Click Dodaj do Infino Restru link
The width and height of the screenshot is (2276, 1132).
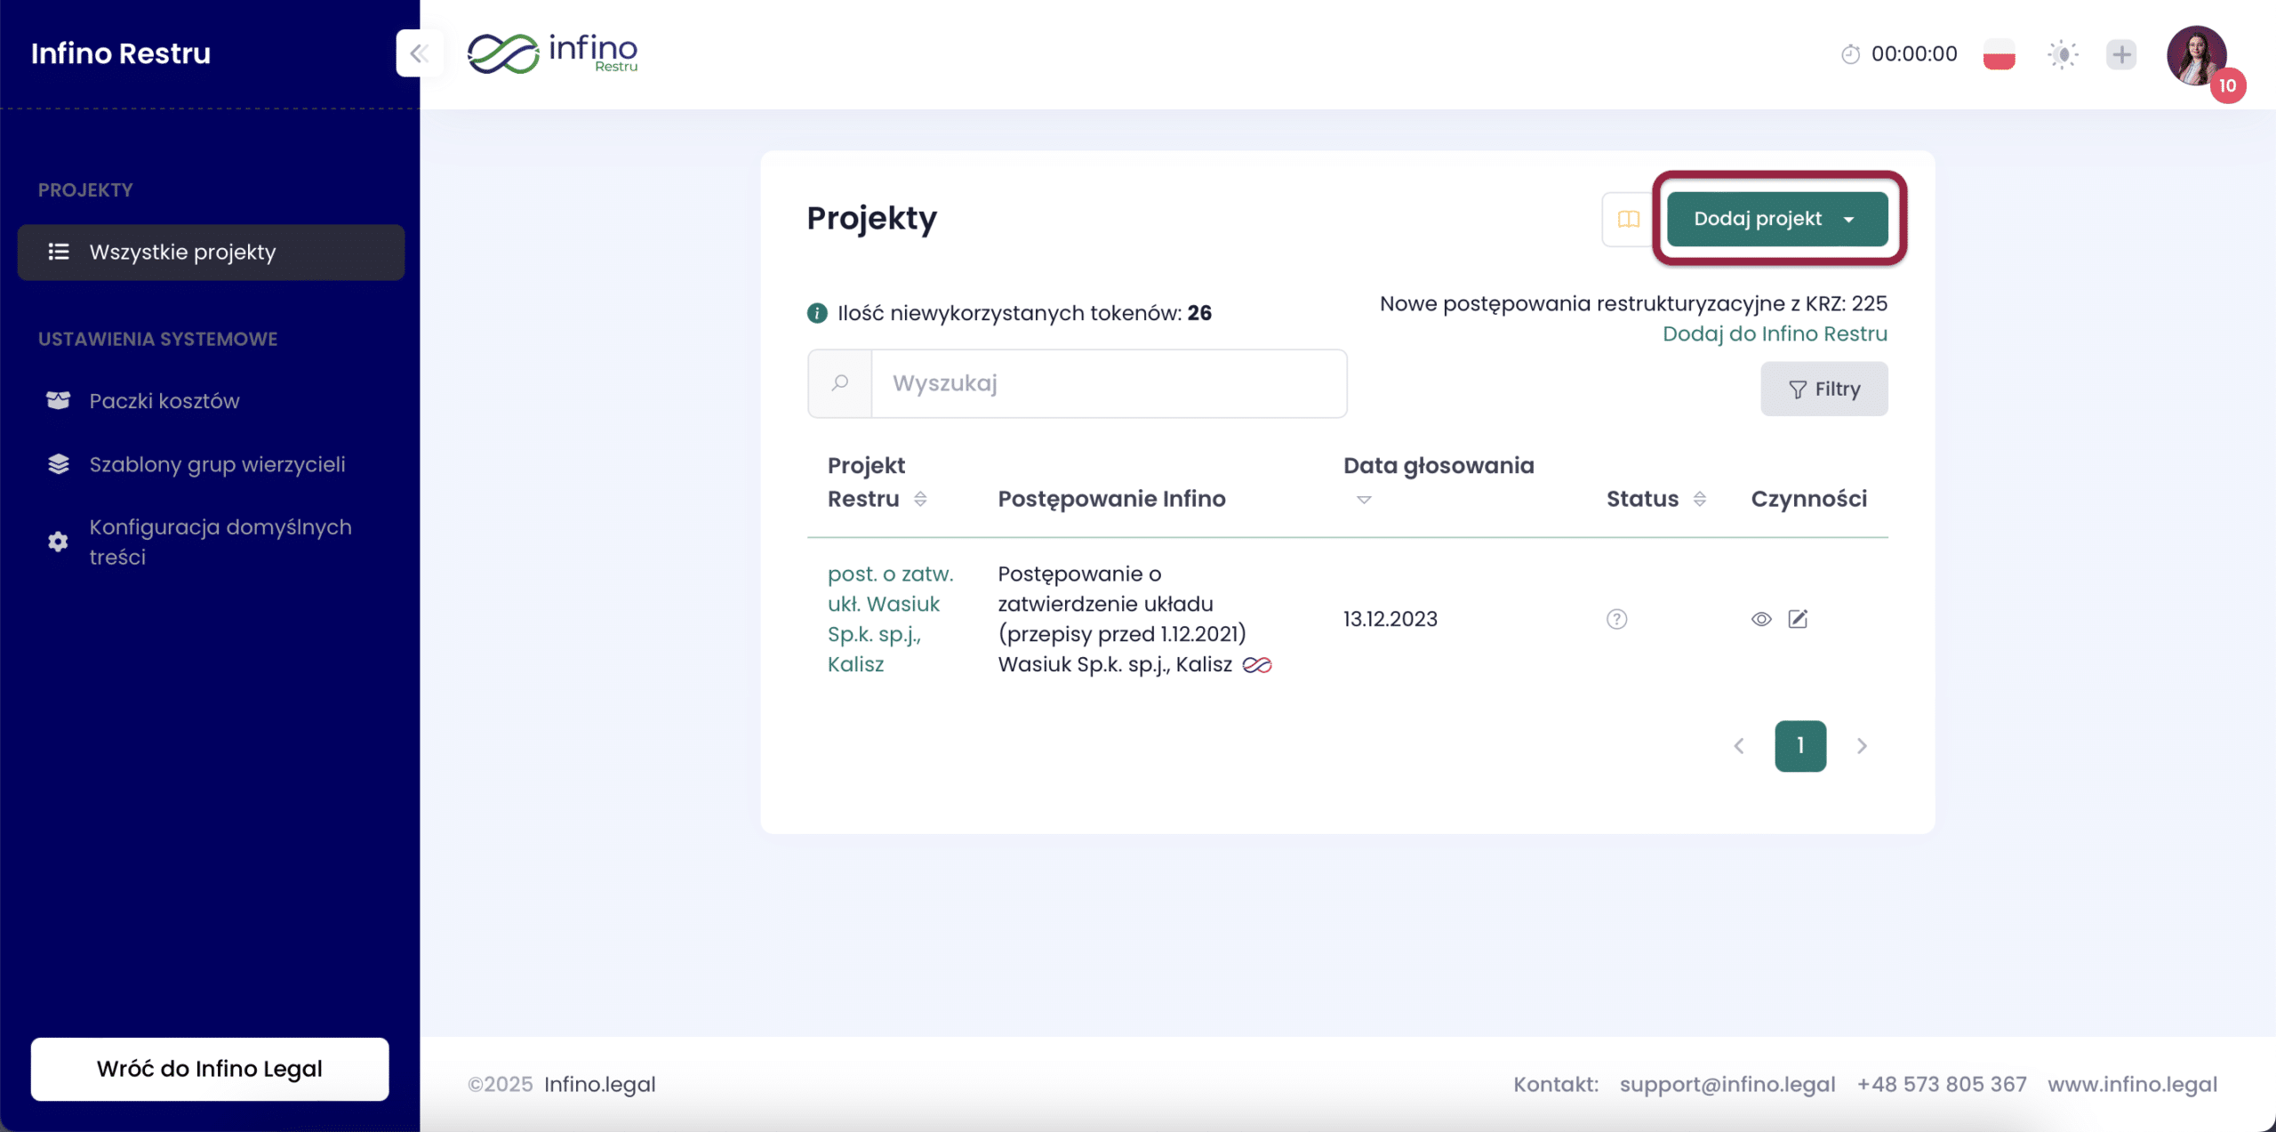click(1774, 333)
